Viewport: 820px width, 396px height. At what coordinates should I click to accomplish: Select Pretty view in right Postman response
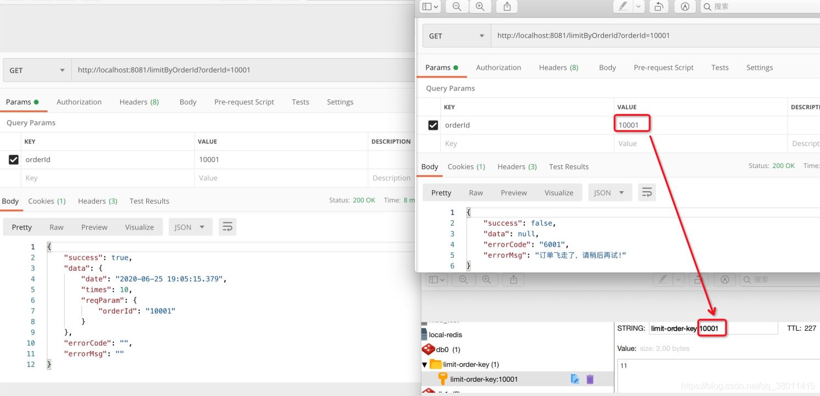[441, 192]
